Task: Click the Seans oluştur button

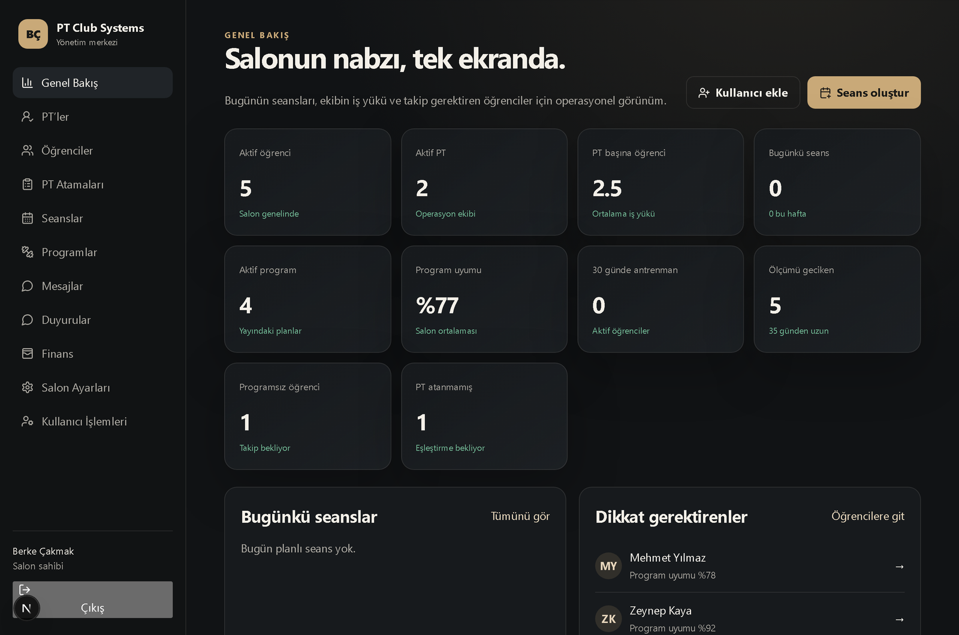Action: [x=864, y=92]
